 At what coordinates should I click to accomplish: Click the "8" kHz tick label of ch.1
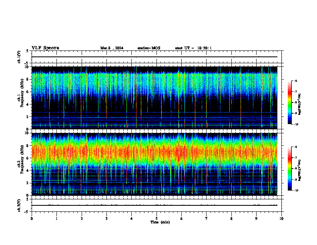tap(28, 79)
